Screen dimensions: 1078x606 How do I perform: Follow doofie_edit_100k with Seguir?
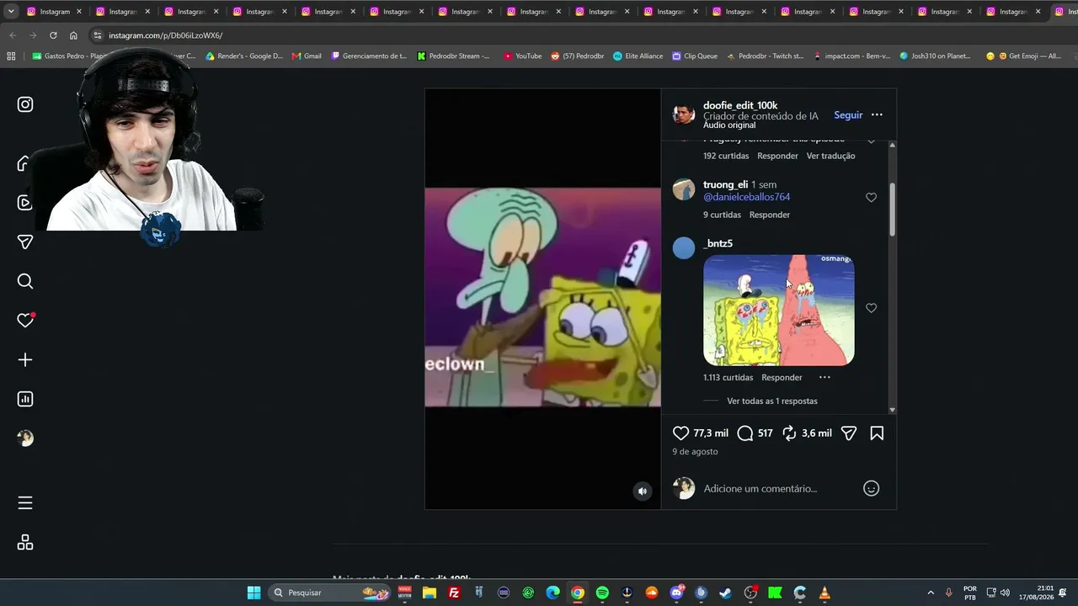pos(848,115)
